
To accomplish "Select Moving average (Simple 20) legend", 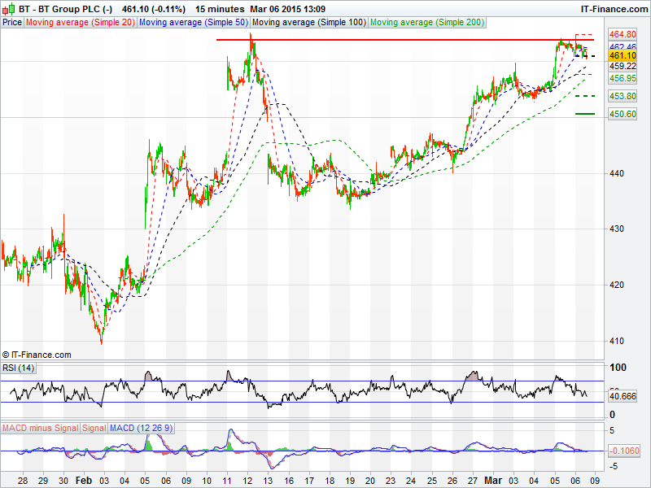I will [80, 22].
